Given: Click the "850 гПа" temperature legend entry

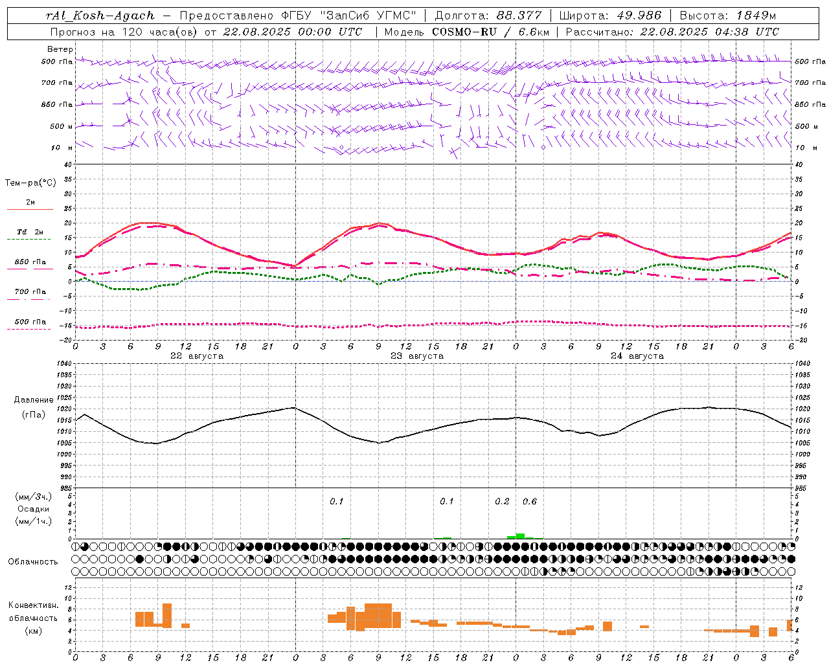Looking at the screenshot, I should coord(30,262).
